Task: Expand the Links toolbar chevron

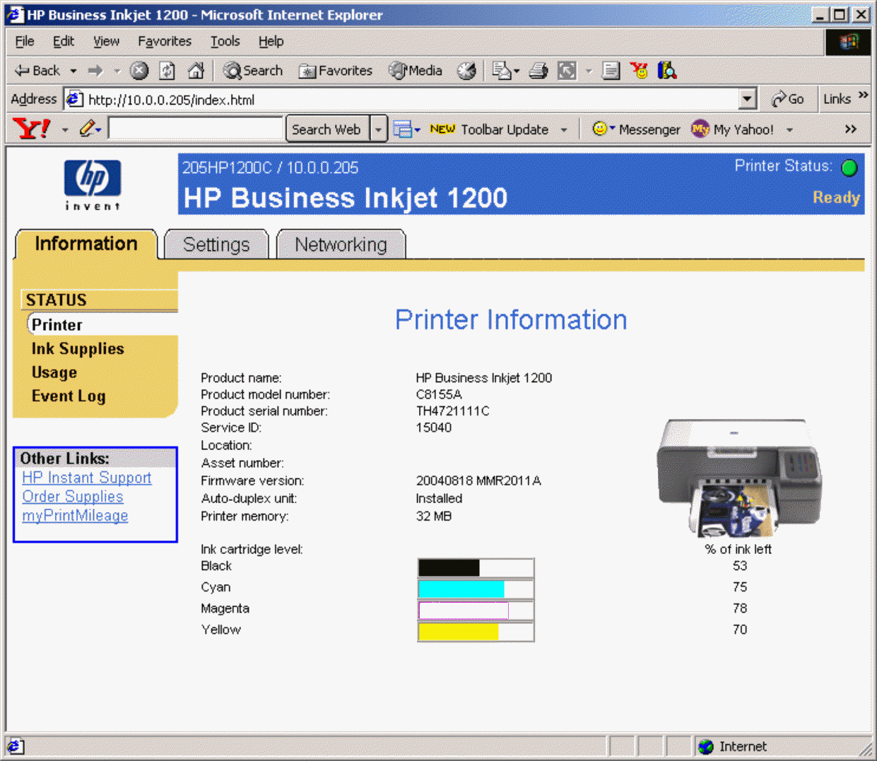Action: [864, 95]
